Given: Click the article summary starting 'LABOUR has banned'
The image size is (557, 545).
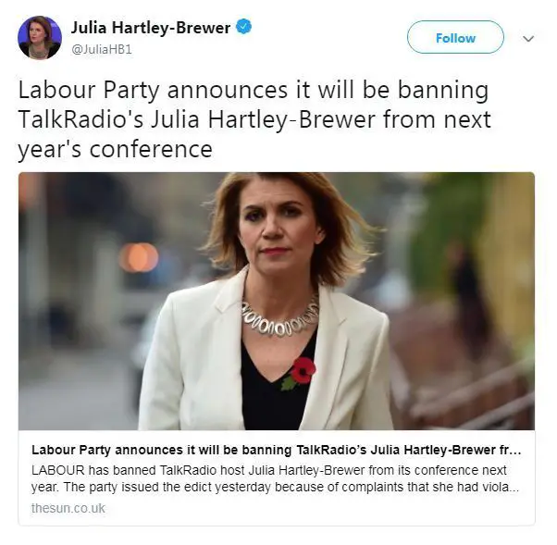Looking at the screenshot, I should click(276, 478).
